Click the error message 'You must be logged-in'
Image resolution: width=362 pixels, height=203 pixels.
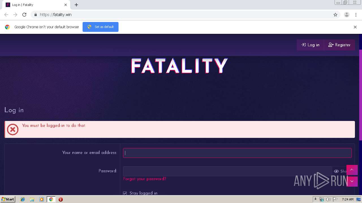[54, 125]
